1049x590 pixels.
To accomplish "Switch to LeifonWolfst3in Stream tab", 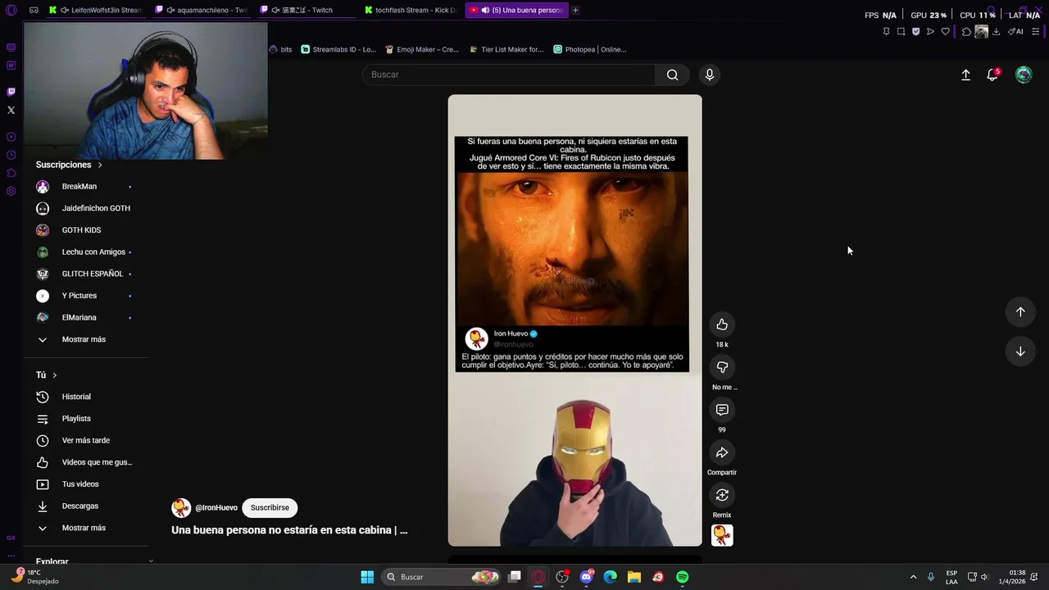I will pyautogui.click(x=95, y=10).
